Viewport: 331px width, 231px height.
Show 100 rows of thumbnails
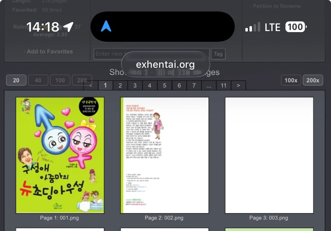[x=60, y=80]
